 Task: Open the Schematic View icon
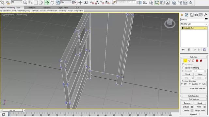(168, 2)
